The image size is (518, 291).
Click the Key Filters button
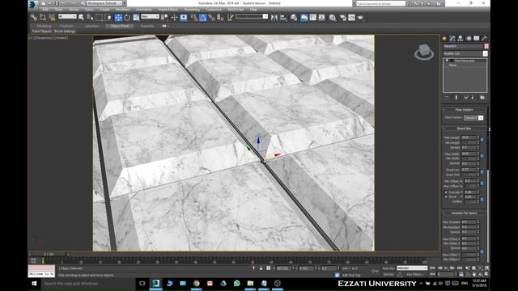[x=415, y=275]
